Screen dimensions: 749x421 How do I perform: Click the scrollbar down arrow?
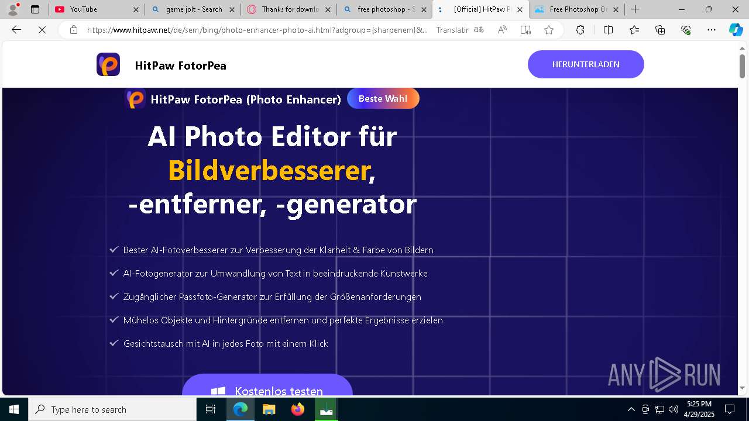pyautogui.click(x=742, y=388)
